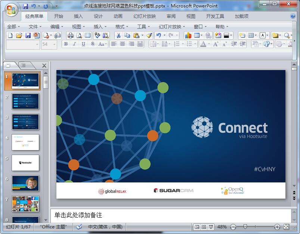Click the Next Slide double arrow
The image size is (300, 234).
pyautogui.click(x=294, y=199)
